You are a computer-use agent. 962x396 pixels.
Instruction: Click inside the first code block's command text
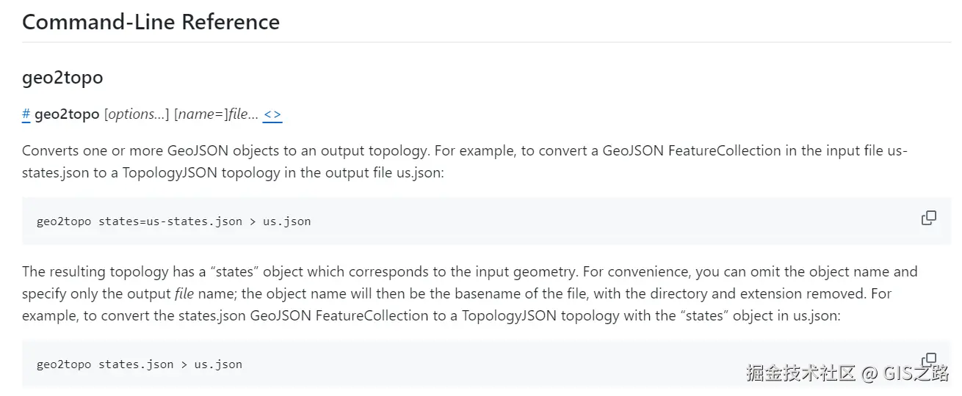173,221
